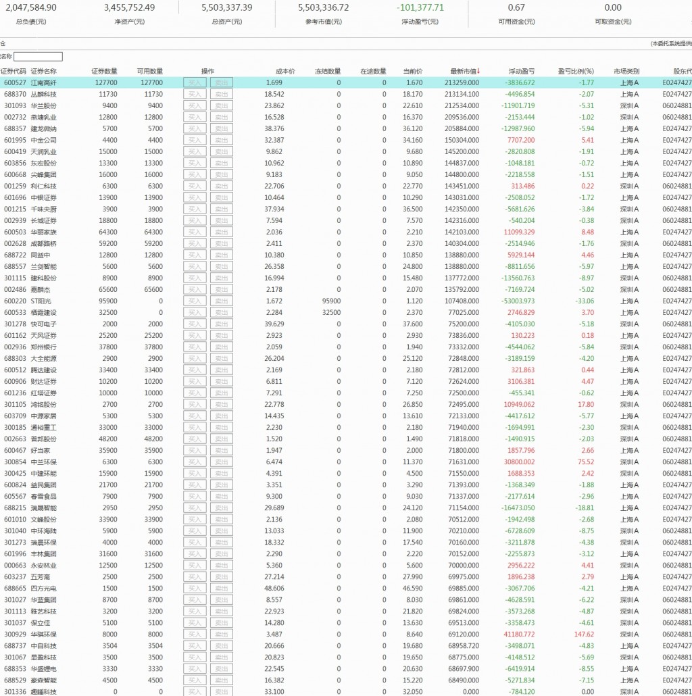Viewport: 692px width, 696px height.
Task: Click 买入 button for stock 603856
Action: tap(195, 163)
